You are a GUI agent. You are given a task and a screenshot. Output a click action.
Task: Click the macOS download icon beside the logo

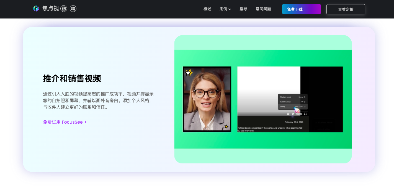(64, 9)
